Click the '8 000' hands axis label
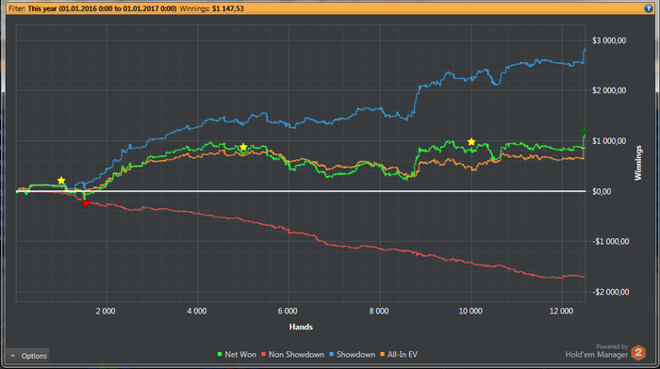 pyautogui.click(x=379, y=311)
